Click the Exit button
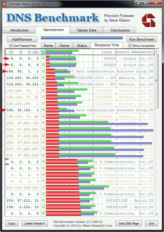 (x=151, y=223)
